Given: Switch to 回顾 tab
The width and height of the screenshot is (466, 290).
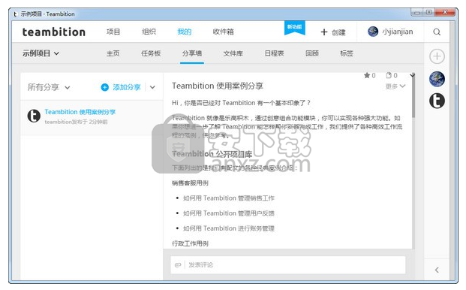Looking at the screenshot, I should pyautogui.click(x=312, y=53).
